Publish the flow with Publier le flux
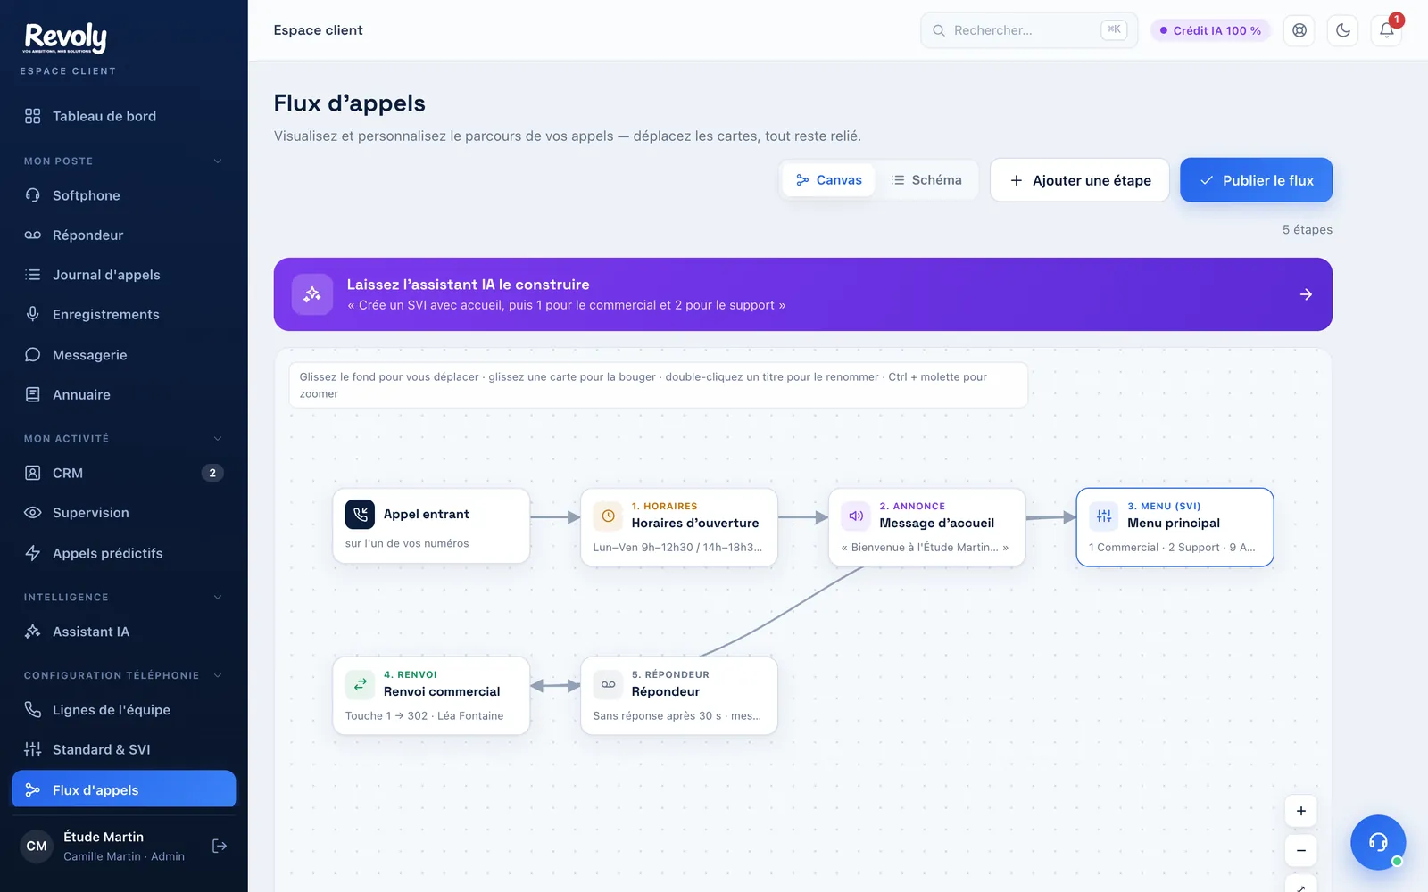 [1256, 180]
